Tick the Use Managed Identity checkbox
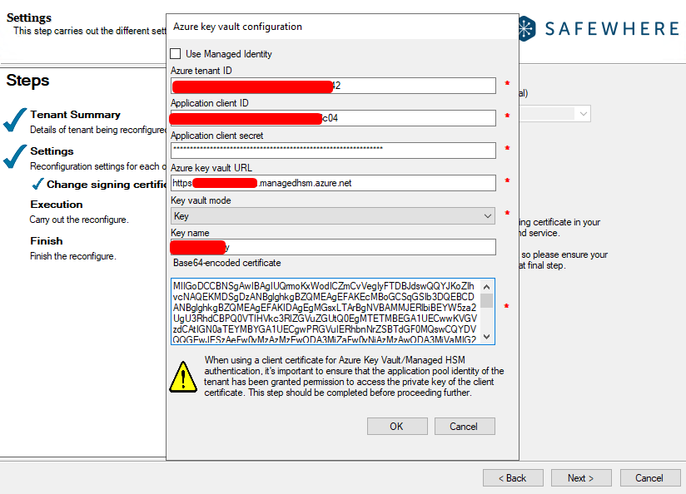 tap(176, 54)
